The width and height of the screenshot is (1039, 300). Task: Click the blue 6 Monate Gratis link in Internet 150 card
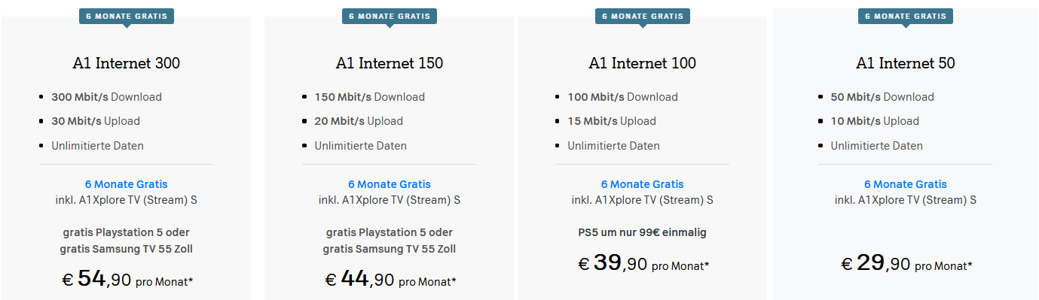click(389, 184)
